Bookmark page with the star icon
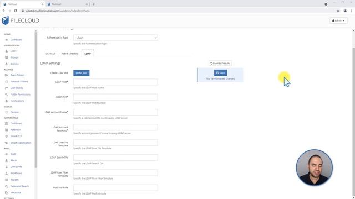This screenshot has height=199, width=355. click(x=338, y=11)
